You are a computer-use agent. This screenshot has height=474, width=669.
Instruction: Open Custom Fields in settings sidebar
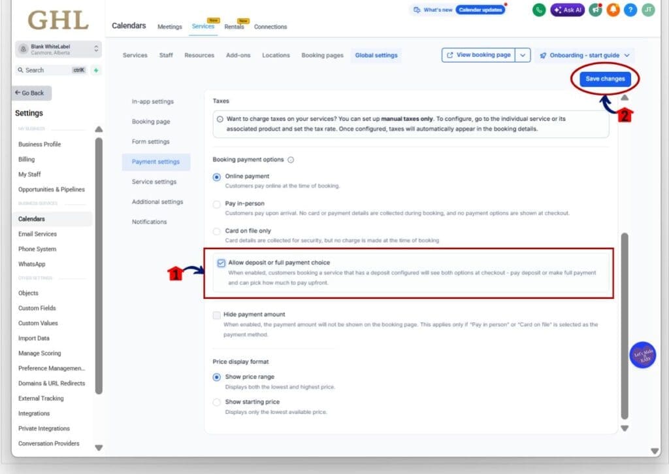tap(37, 308)
